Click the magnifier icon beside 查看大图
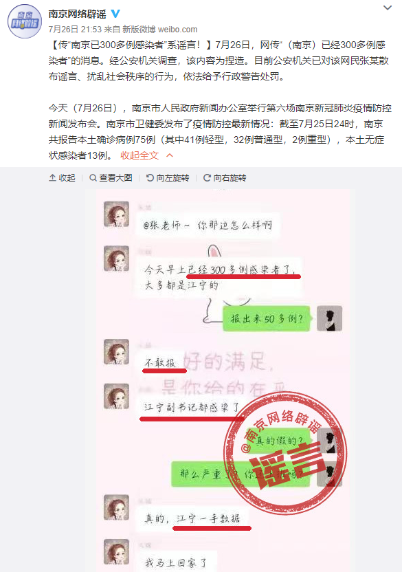This screenshot has height=572, width=402. click(93, 177)
